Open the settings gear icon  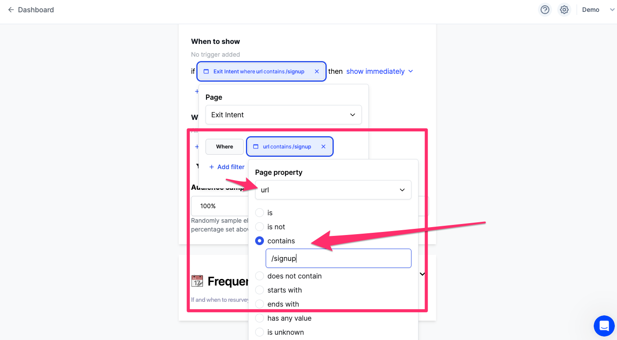[564, 10]
